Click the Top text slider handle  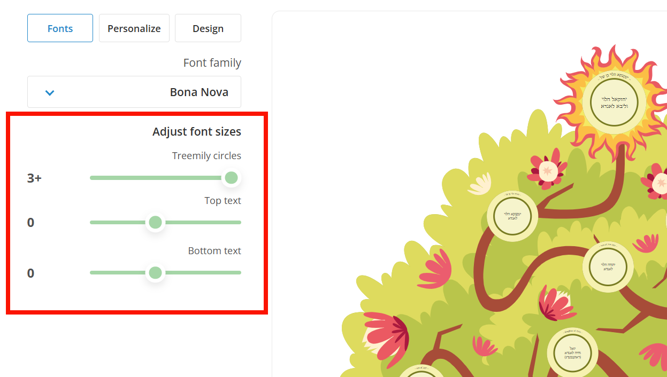pos(155,222)
